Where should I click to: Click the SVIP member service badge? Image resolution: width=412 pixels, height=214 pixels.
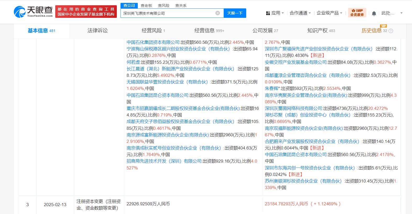(x=357, y=13)
